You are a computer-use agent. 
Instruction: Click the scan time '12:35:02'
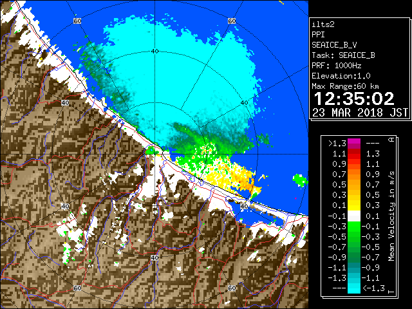pos(354,98)
